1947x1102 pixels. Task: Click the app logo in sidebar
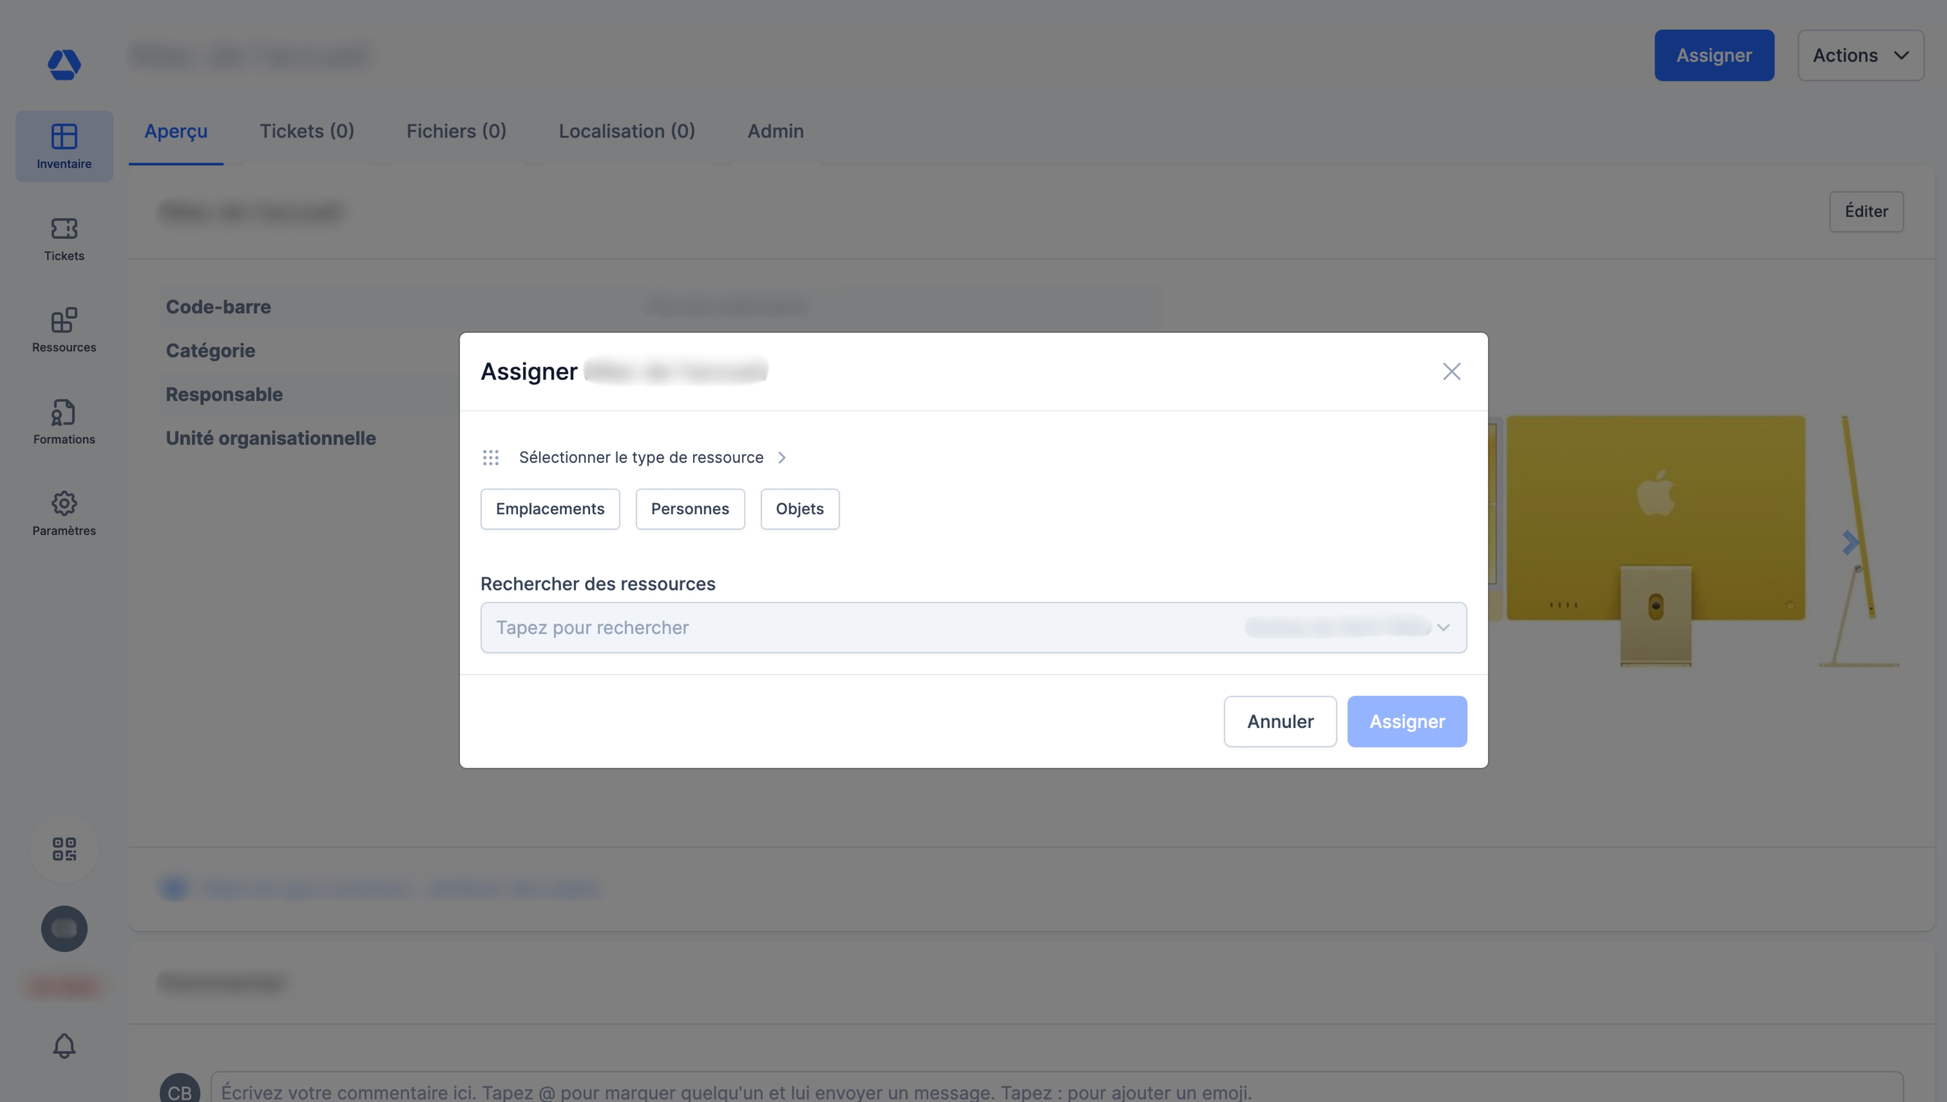tap(64, 64)
